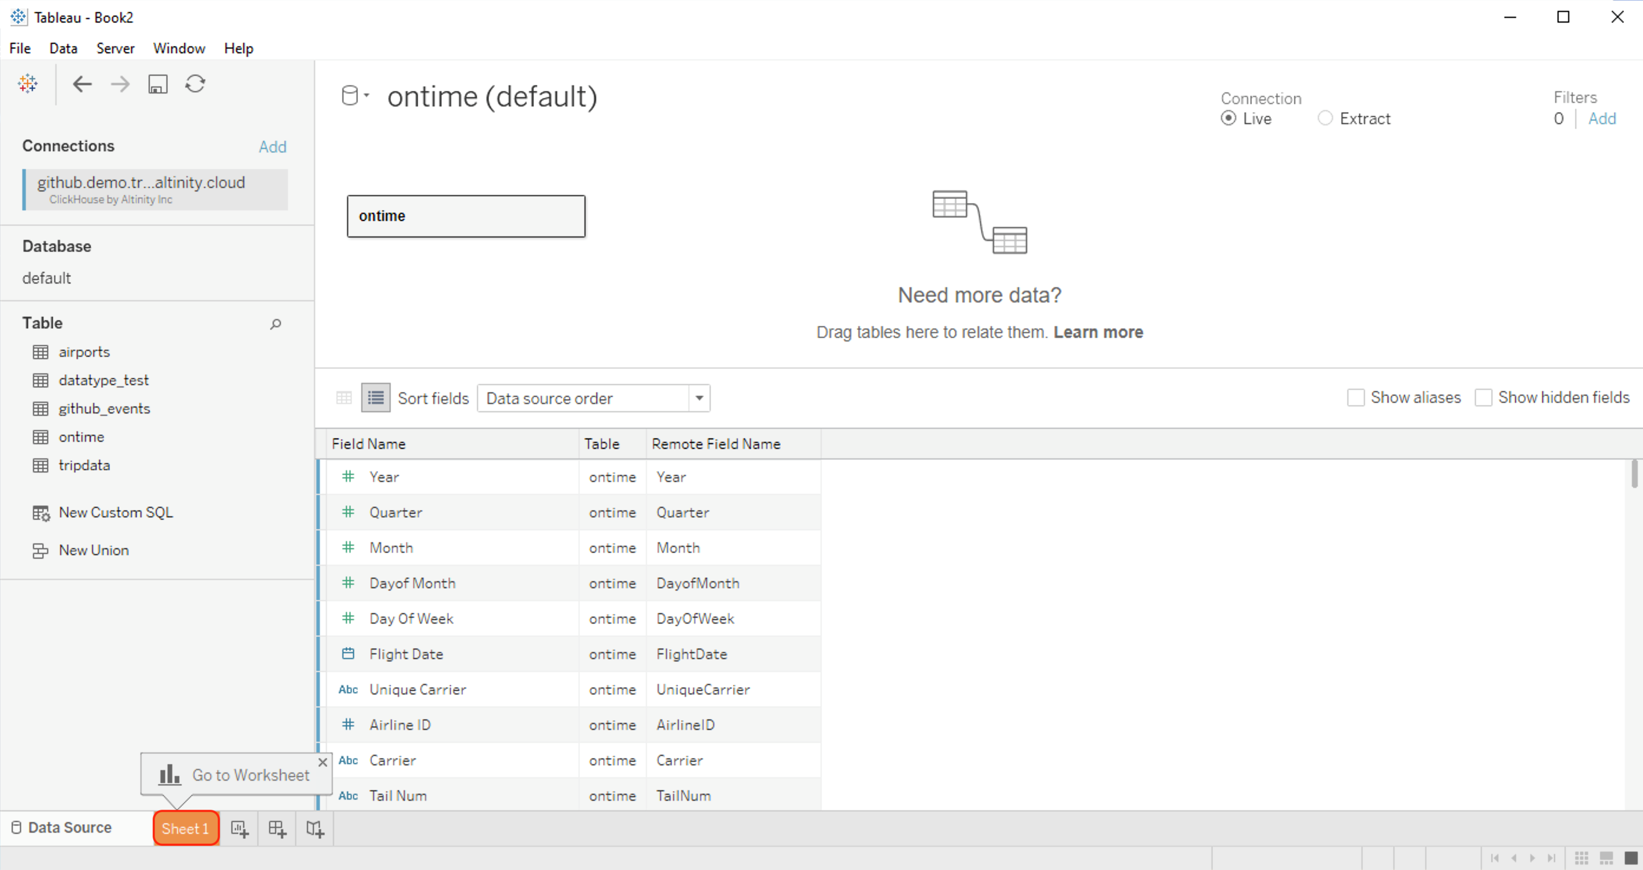The height and width of the screenshot is (870, 1643).
Task: Add a new worksheet tab
Action: 239,828
